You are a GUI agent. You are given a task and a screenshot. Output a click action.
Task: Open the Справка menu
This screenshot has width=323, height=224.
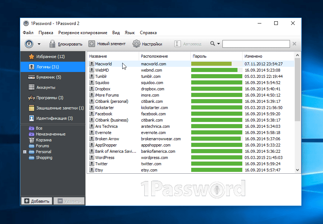pyautogui.click(x=148, y=33)
